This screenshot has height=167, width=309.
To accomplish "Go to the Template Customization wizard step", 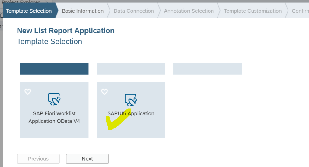I will [253, 11].
